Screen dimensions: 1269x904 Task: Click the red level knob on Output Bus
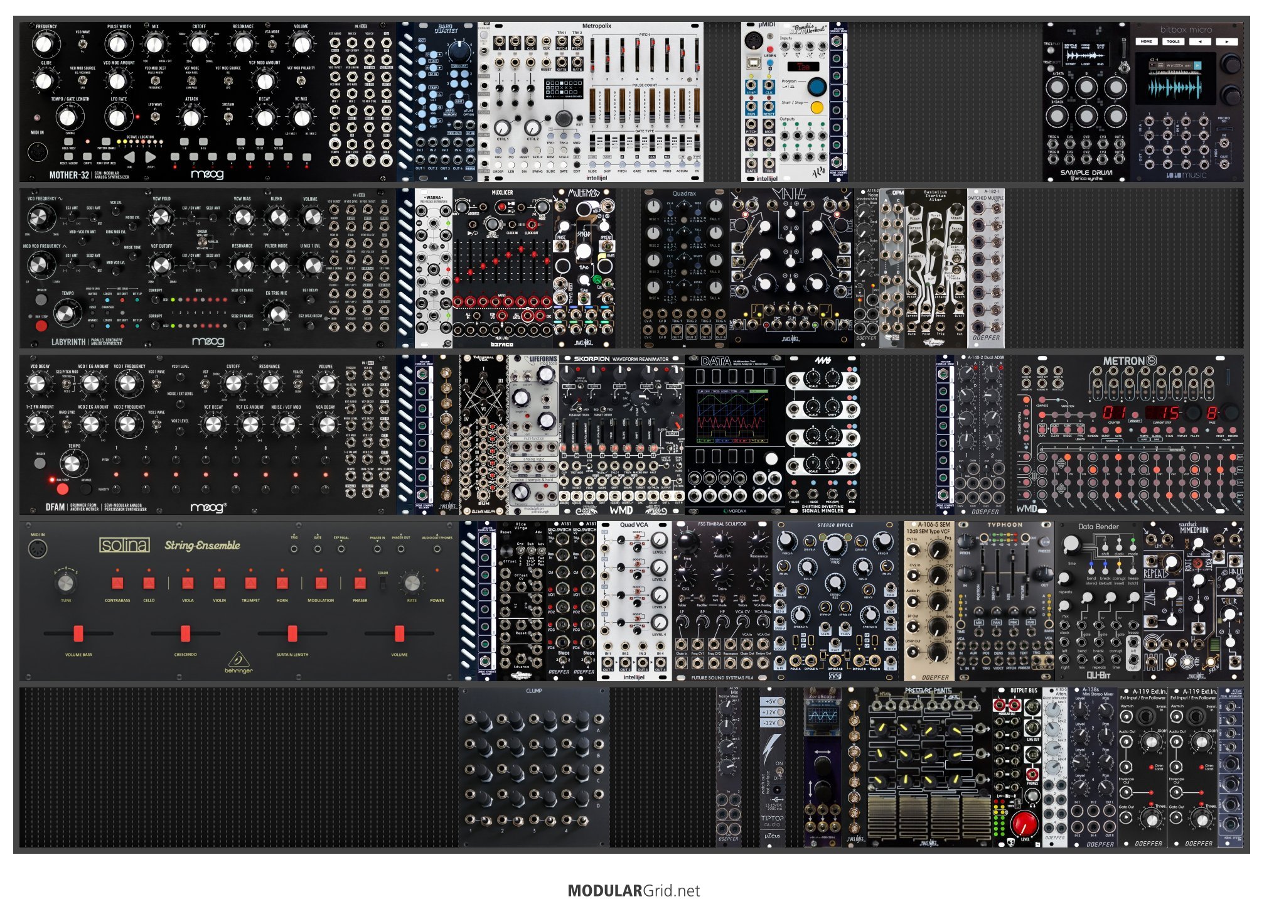click(x=1024, y=822)
